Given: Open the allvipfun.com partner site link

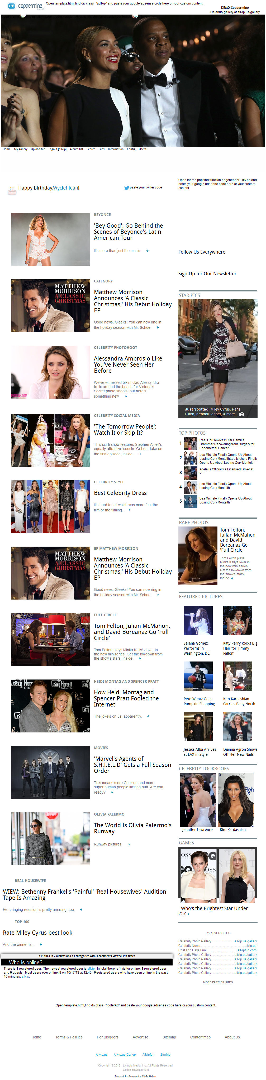Looking at the screenshot, I should [247, 950].
